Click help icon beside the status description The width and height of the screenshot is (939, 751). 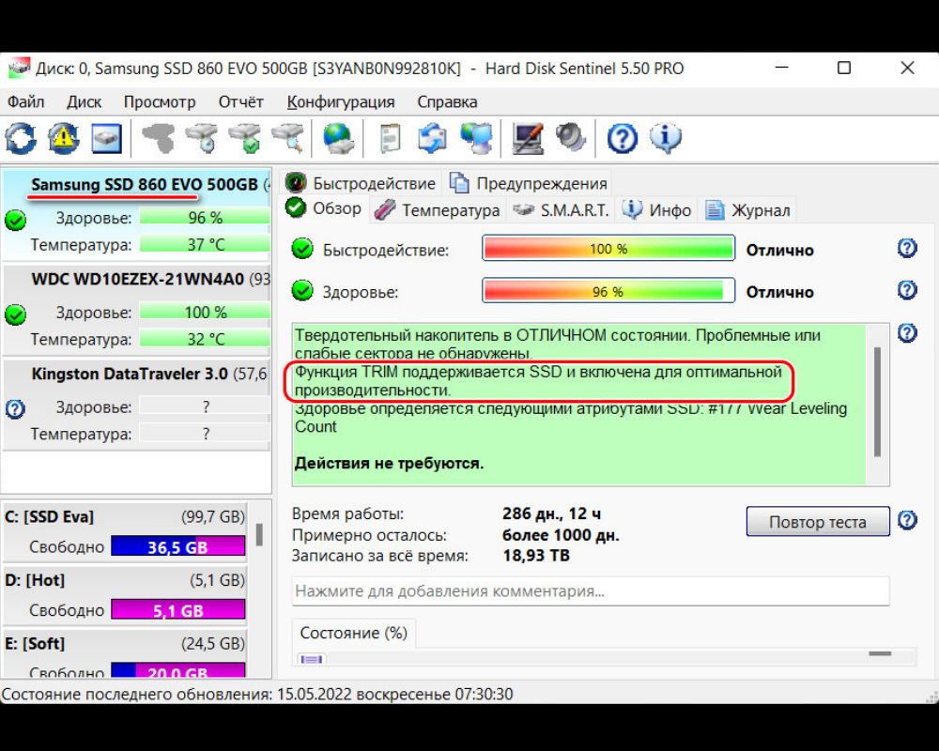[x=907, y=332]
